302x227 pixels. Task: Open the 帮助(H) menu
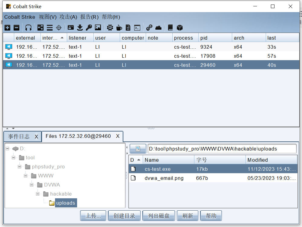click(x=111, y=17)
